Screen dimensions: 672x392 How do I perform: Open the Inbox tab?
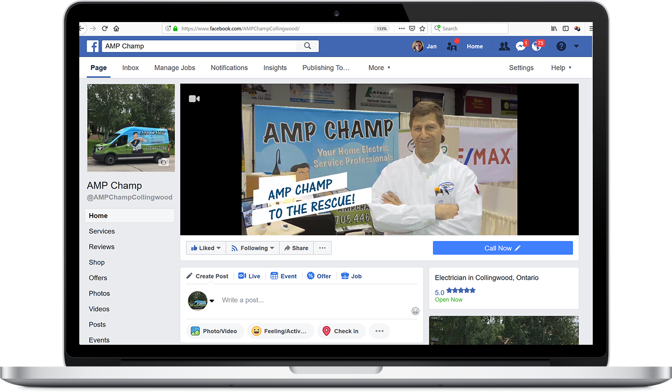[x=131, y=68]
